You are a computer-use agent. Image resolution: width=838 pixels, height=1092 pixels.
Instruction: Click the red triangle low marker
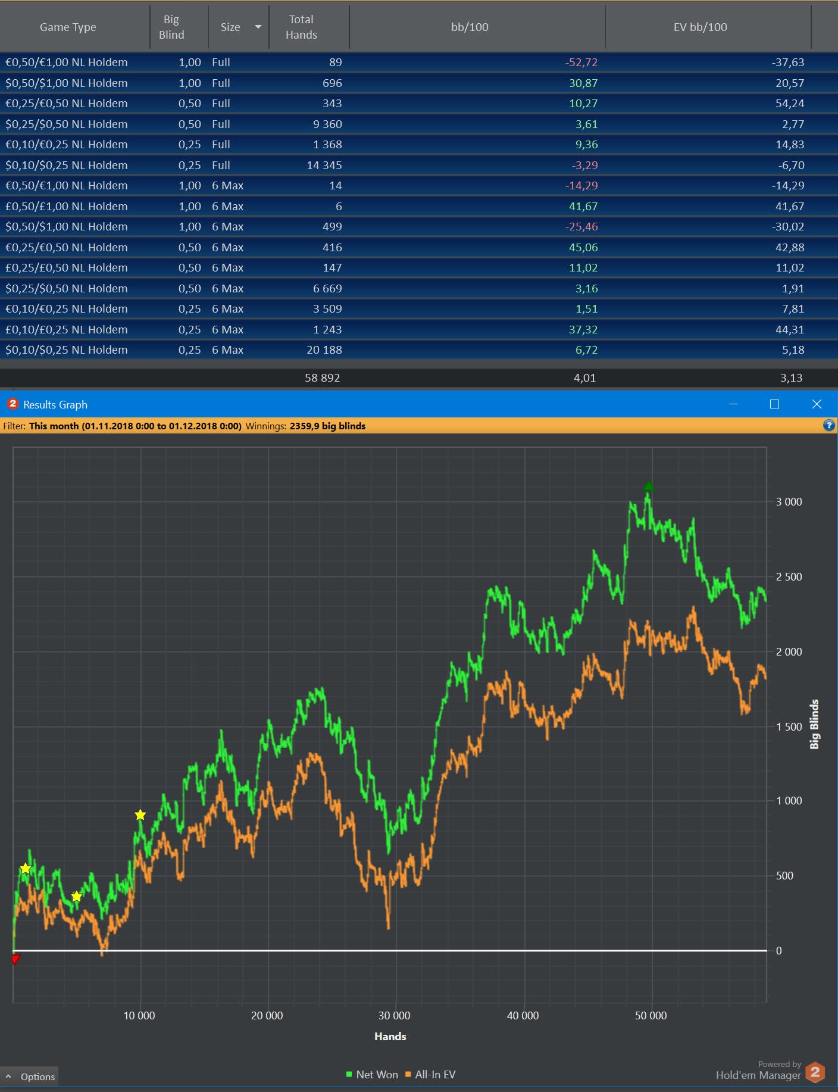click(x=16, y=959)
